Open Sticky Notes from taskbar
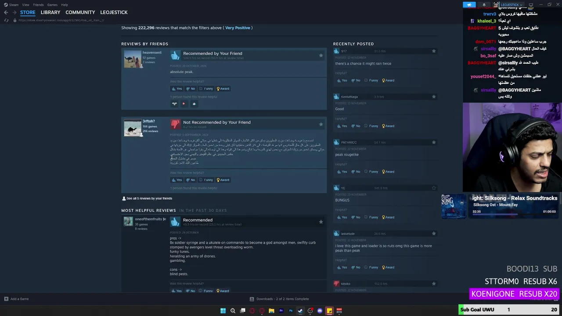Viewport: 562px width, 316px height. click(329, 311)
